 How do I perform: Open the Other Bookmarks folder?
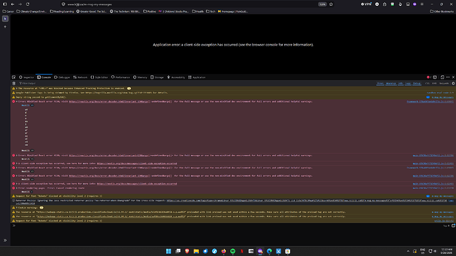[x=441, y=11]
